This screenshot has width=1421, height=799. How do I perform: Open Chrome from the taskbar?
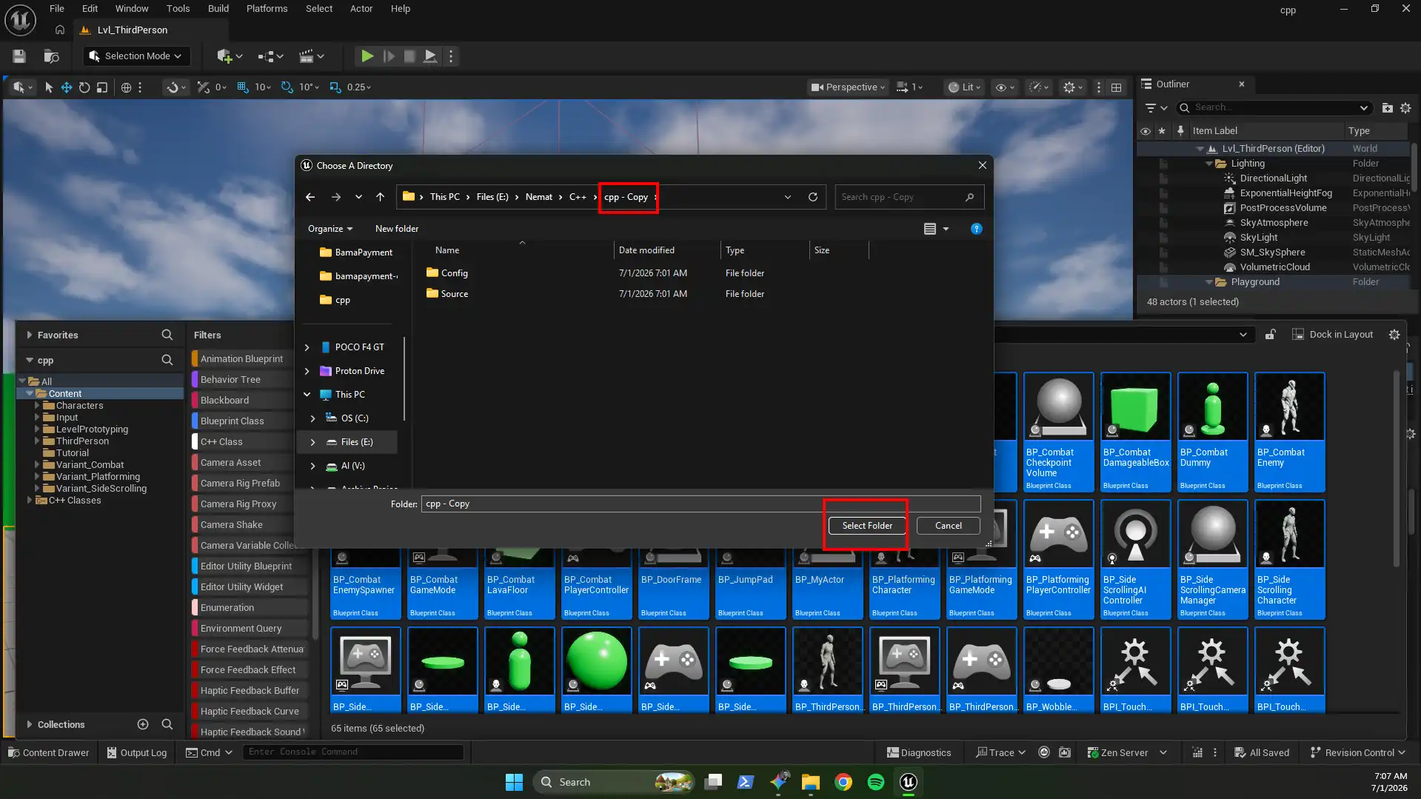click(843, 782)
